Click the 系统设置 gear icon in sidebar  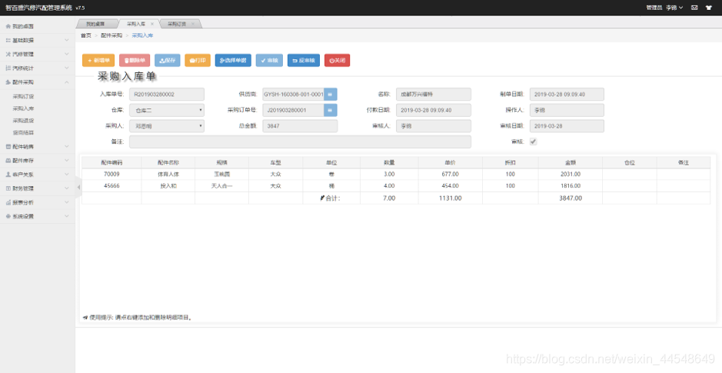(x=8, y=216)
